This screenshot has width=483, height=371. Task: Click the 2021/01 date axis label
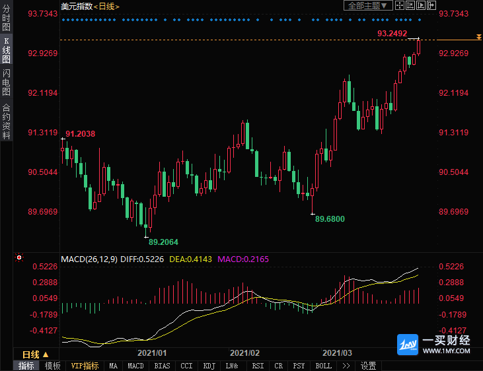coord(152,353)
